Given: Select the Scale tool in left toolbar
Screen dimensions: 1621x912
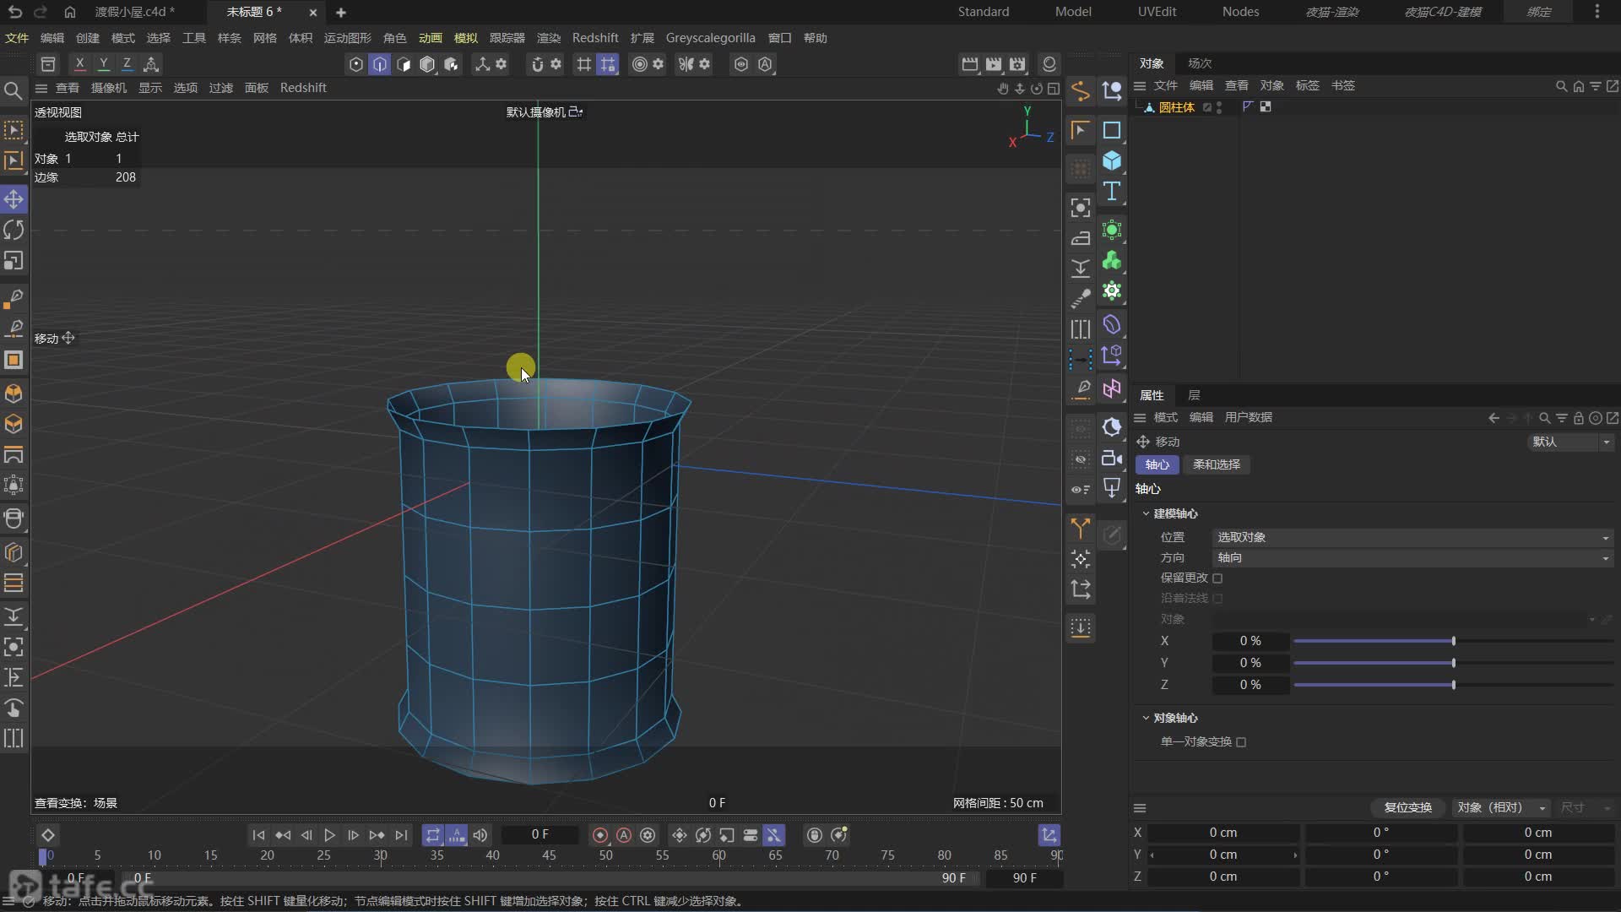Looking at the screenshot, I should (14, 261).
